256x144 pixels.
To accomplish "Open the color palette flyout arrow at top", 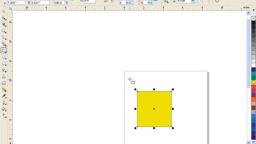I will pyautogui.click(x=253, y=10).
